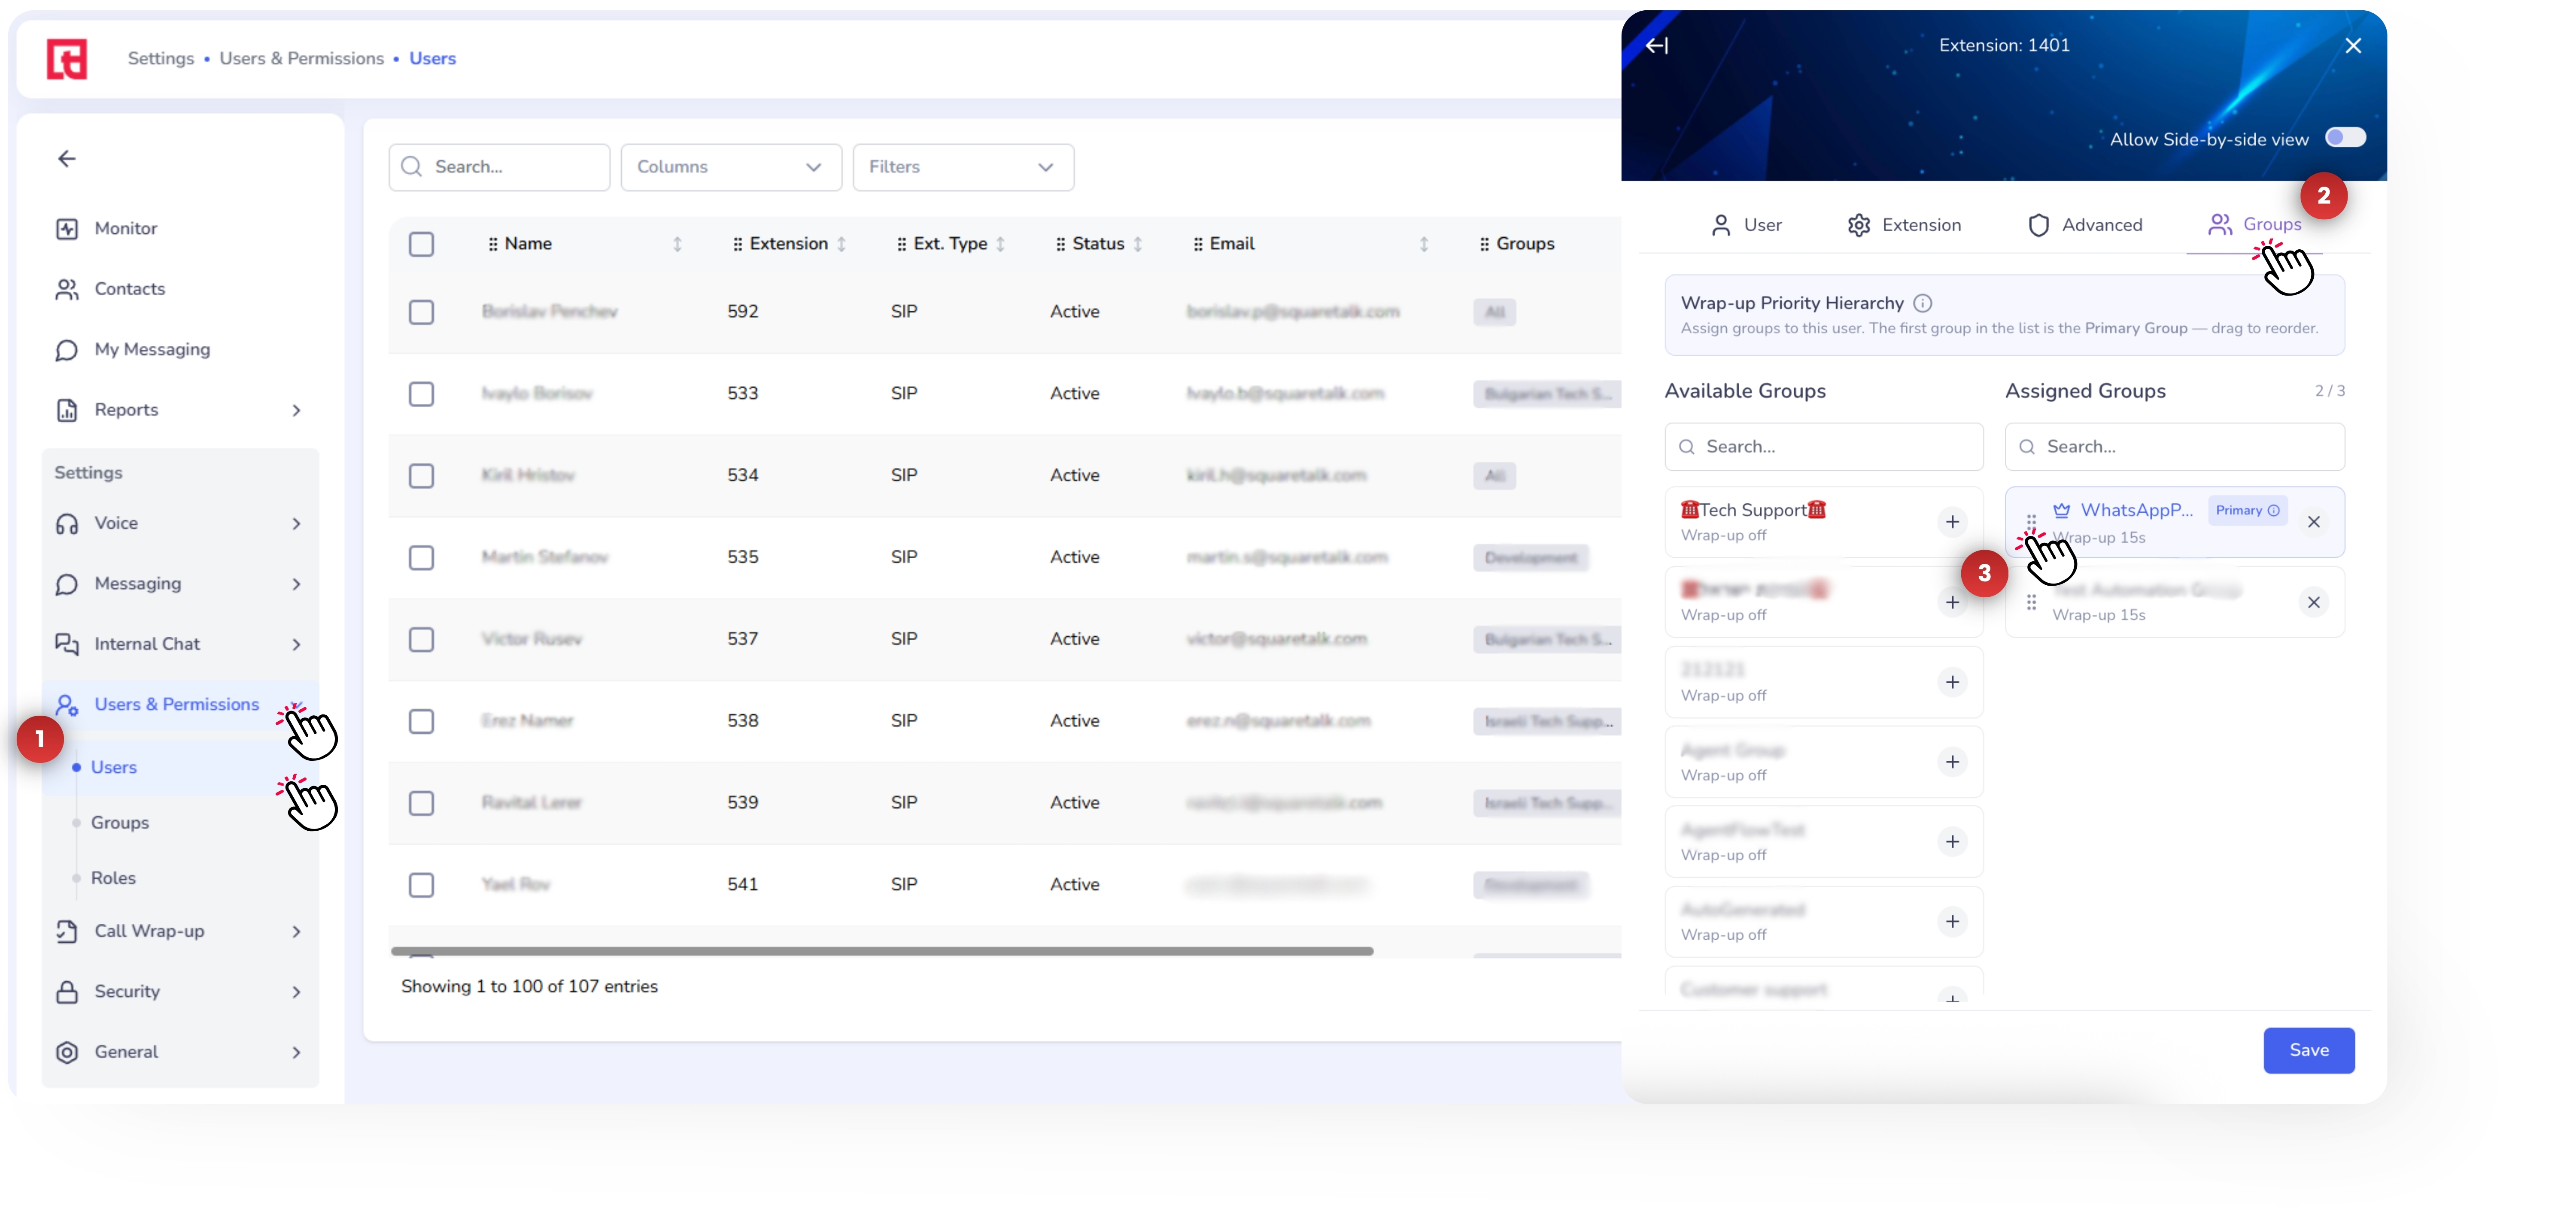This screenshot has height=1207, width=2576.
Task: Click Users & Permissions breadcrumb link
Action: pyautogui.click(x=301, y=59)
